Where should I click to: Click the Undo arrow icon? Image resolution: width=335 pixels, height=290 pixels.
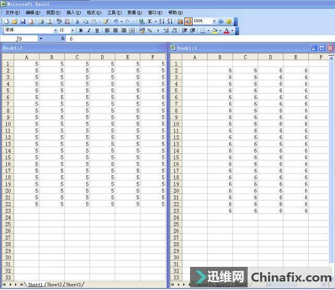click(116, 22)
